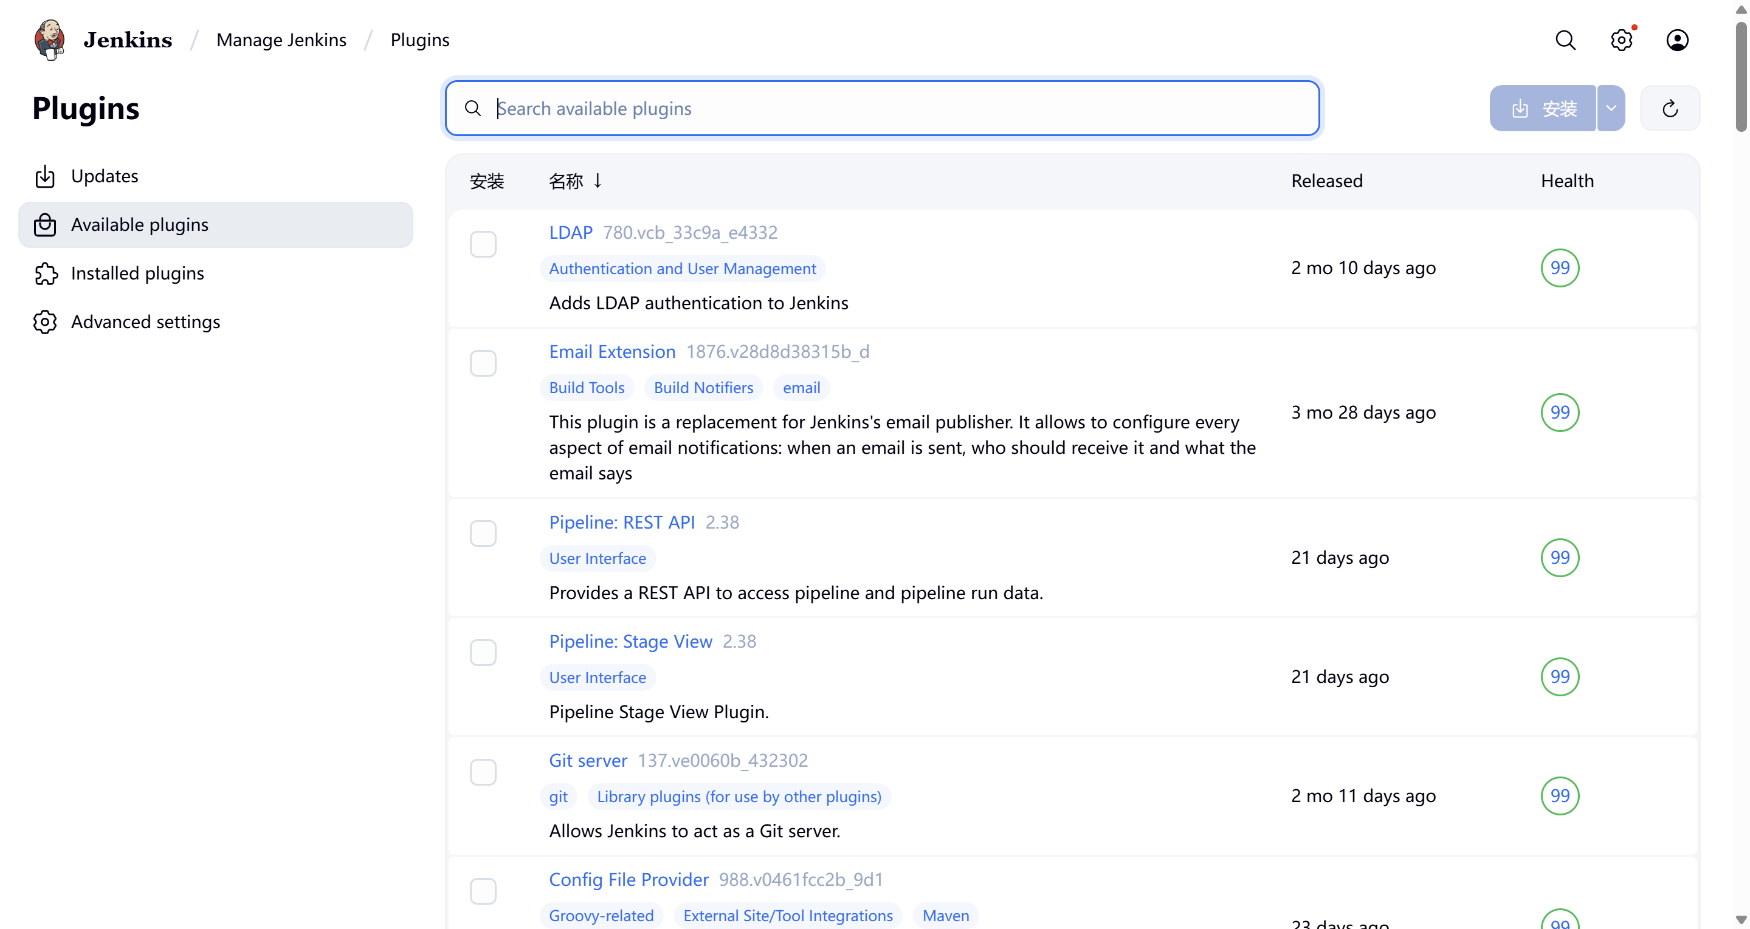Expand the install button dropdown arrow

click(x=1611, y=108)
